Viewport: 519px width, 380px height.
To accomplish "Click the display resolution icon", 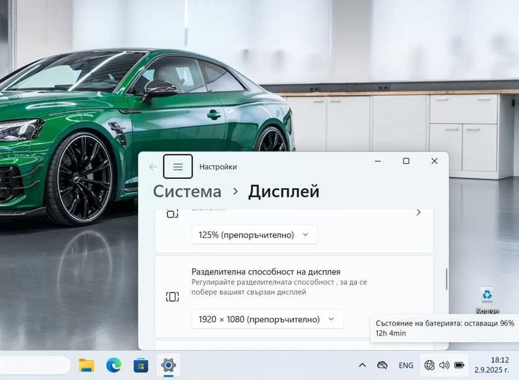I will click(172, 297).
